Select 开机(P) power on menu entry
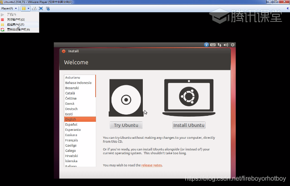This screenshot has width=290, height=186. pyautogui.click(x=19, y=14)
